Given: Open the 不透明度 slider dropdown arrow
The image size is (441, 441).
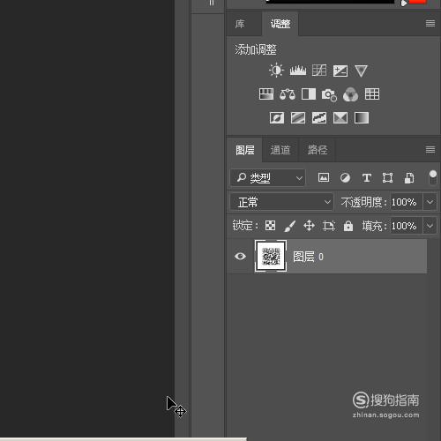Looking at the screenshot, I should point(430,202).
